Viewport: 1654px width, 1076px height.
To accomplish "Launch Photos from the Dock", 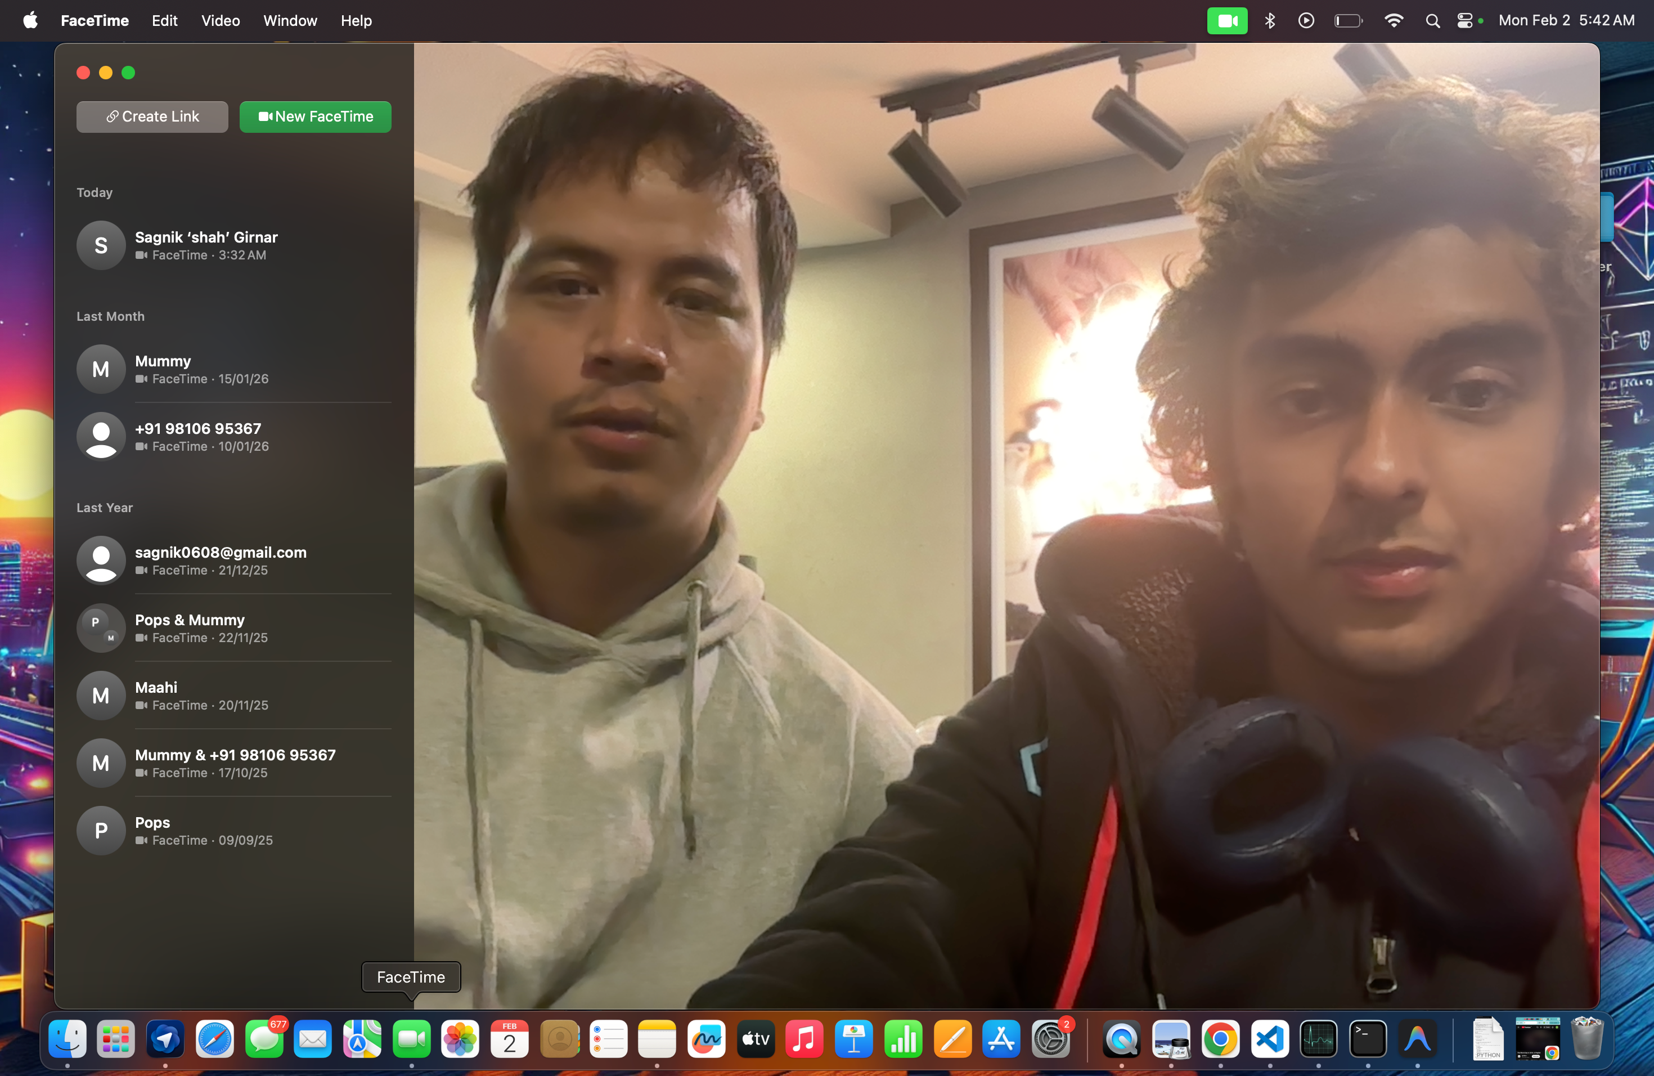I will 460,1039.
